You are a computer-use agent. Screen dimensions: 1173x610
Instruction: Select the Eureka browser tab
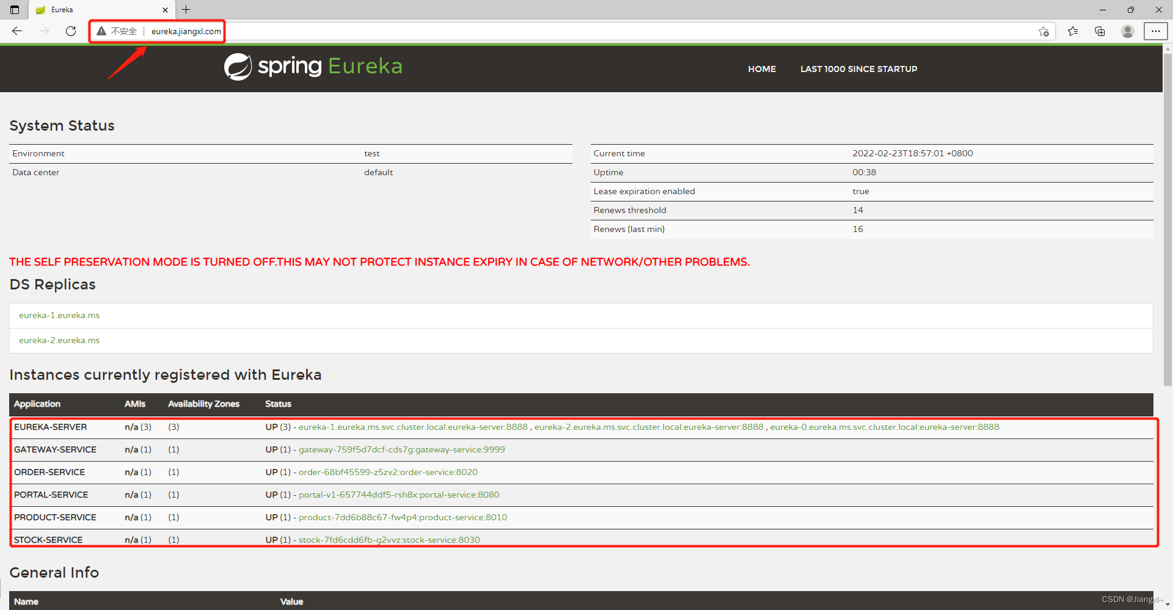tap(101, 10)
